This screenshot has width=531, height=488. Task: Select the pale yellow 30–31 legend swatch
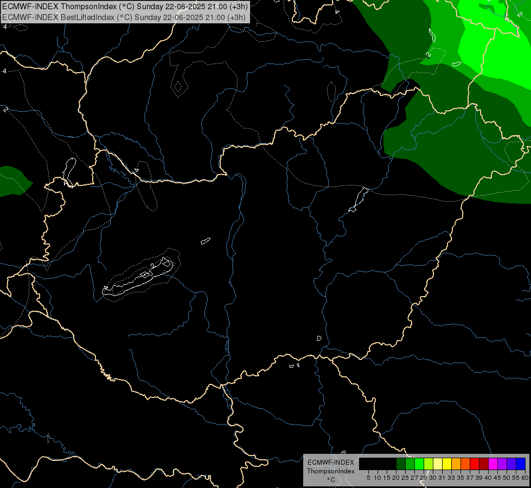pyautogui.click(x=438, y=464)
